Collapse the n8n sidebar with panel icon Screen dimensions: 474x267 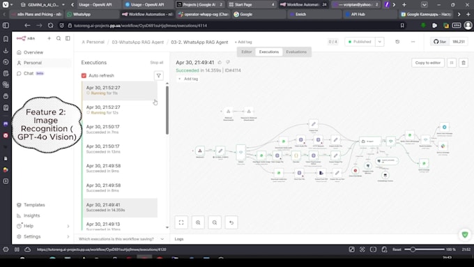coord(68,38)
